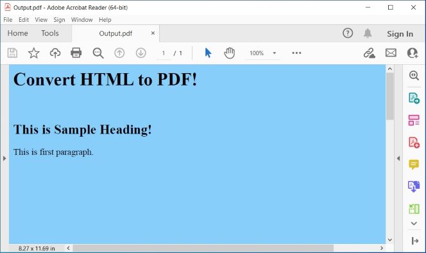Click the vertical scrollbar up arrow
Viewport: 426px width, 253px height.
pyautogui.click(x=390, y=69)
